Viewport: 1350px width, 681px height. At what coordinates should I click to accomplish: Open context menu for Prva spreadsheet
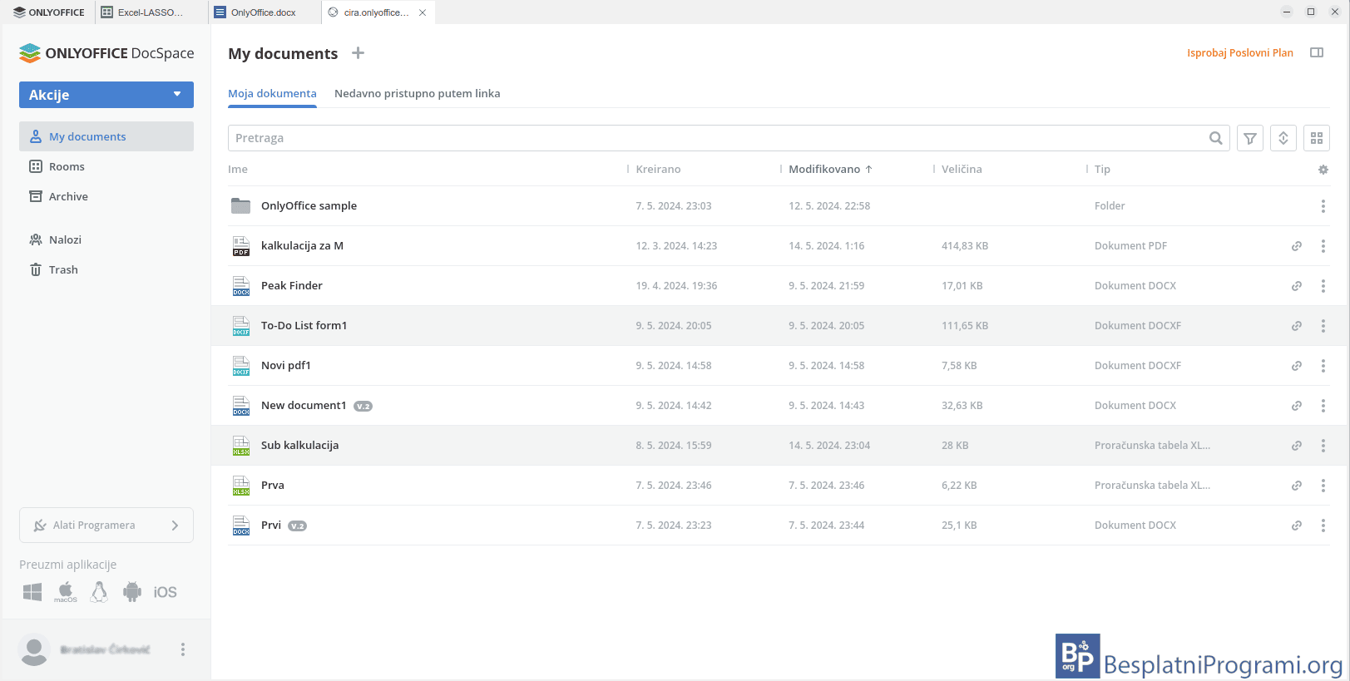[x=1323, y=486]
